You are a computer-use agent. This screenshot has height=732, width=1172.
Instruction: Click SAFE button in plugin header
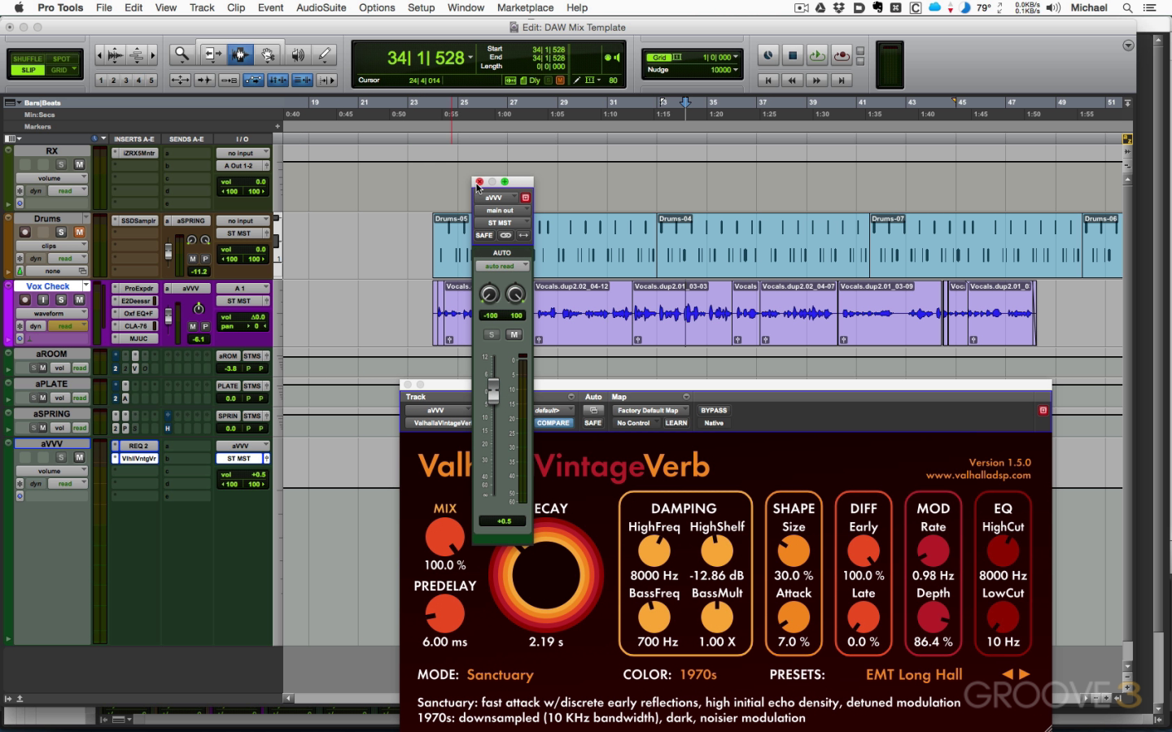pos(593,423)
